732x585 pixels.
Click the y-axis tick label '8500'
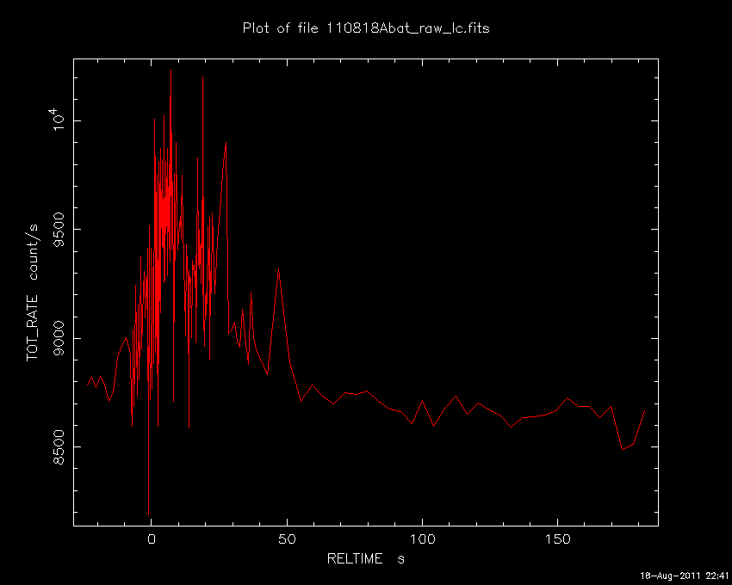coord(59,446)
